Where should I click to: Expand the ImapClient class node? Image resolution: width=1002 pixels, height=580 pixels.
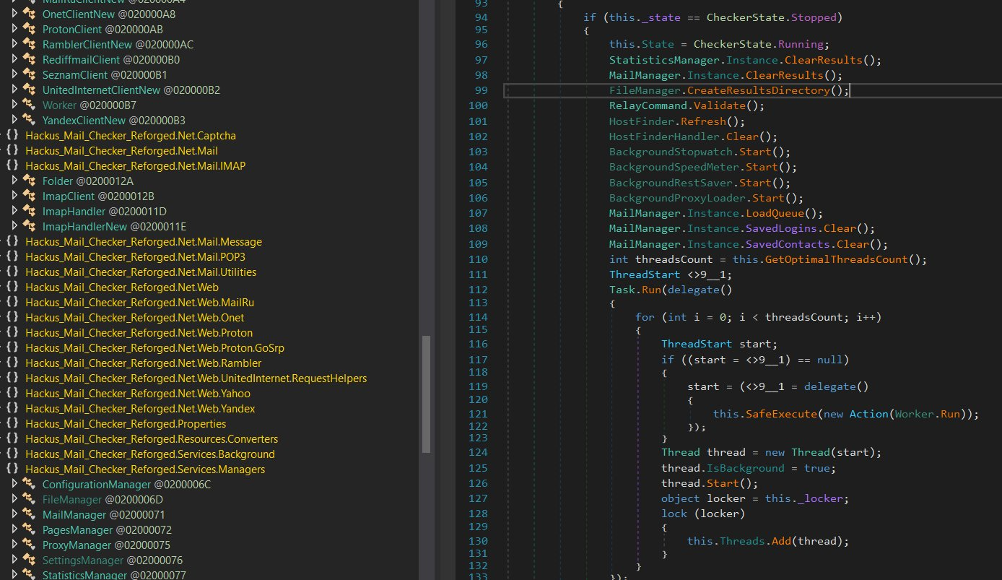[x=14, y=196]
